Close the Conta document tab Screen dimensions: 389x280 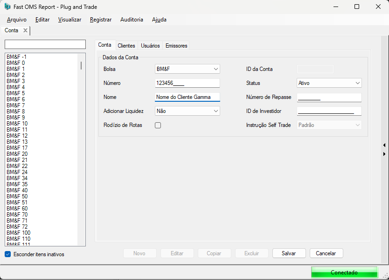(x=25, y=30)
